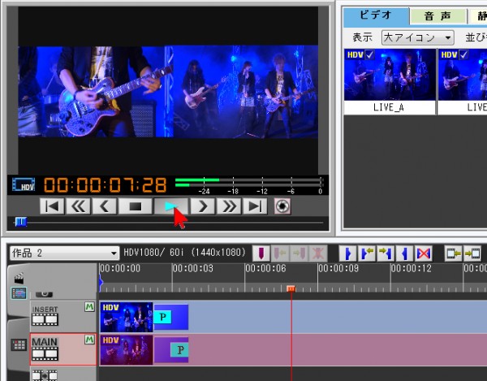Jump to the start of the clip

pyautogui.click(x=52, y=206)
